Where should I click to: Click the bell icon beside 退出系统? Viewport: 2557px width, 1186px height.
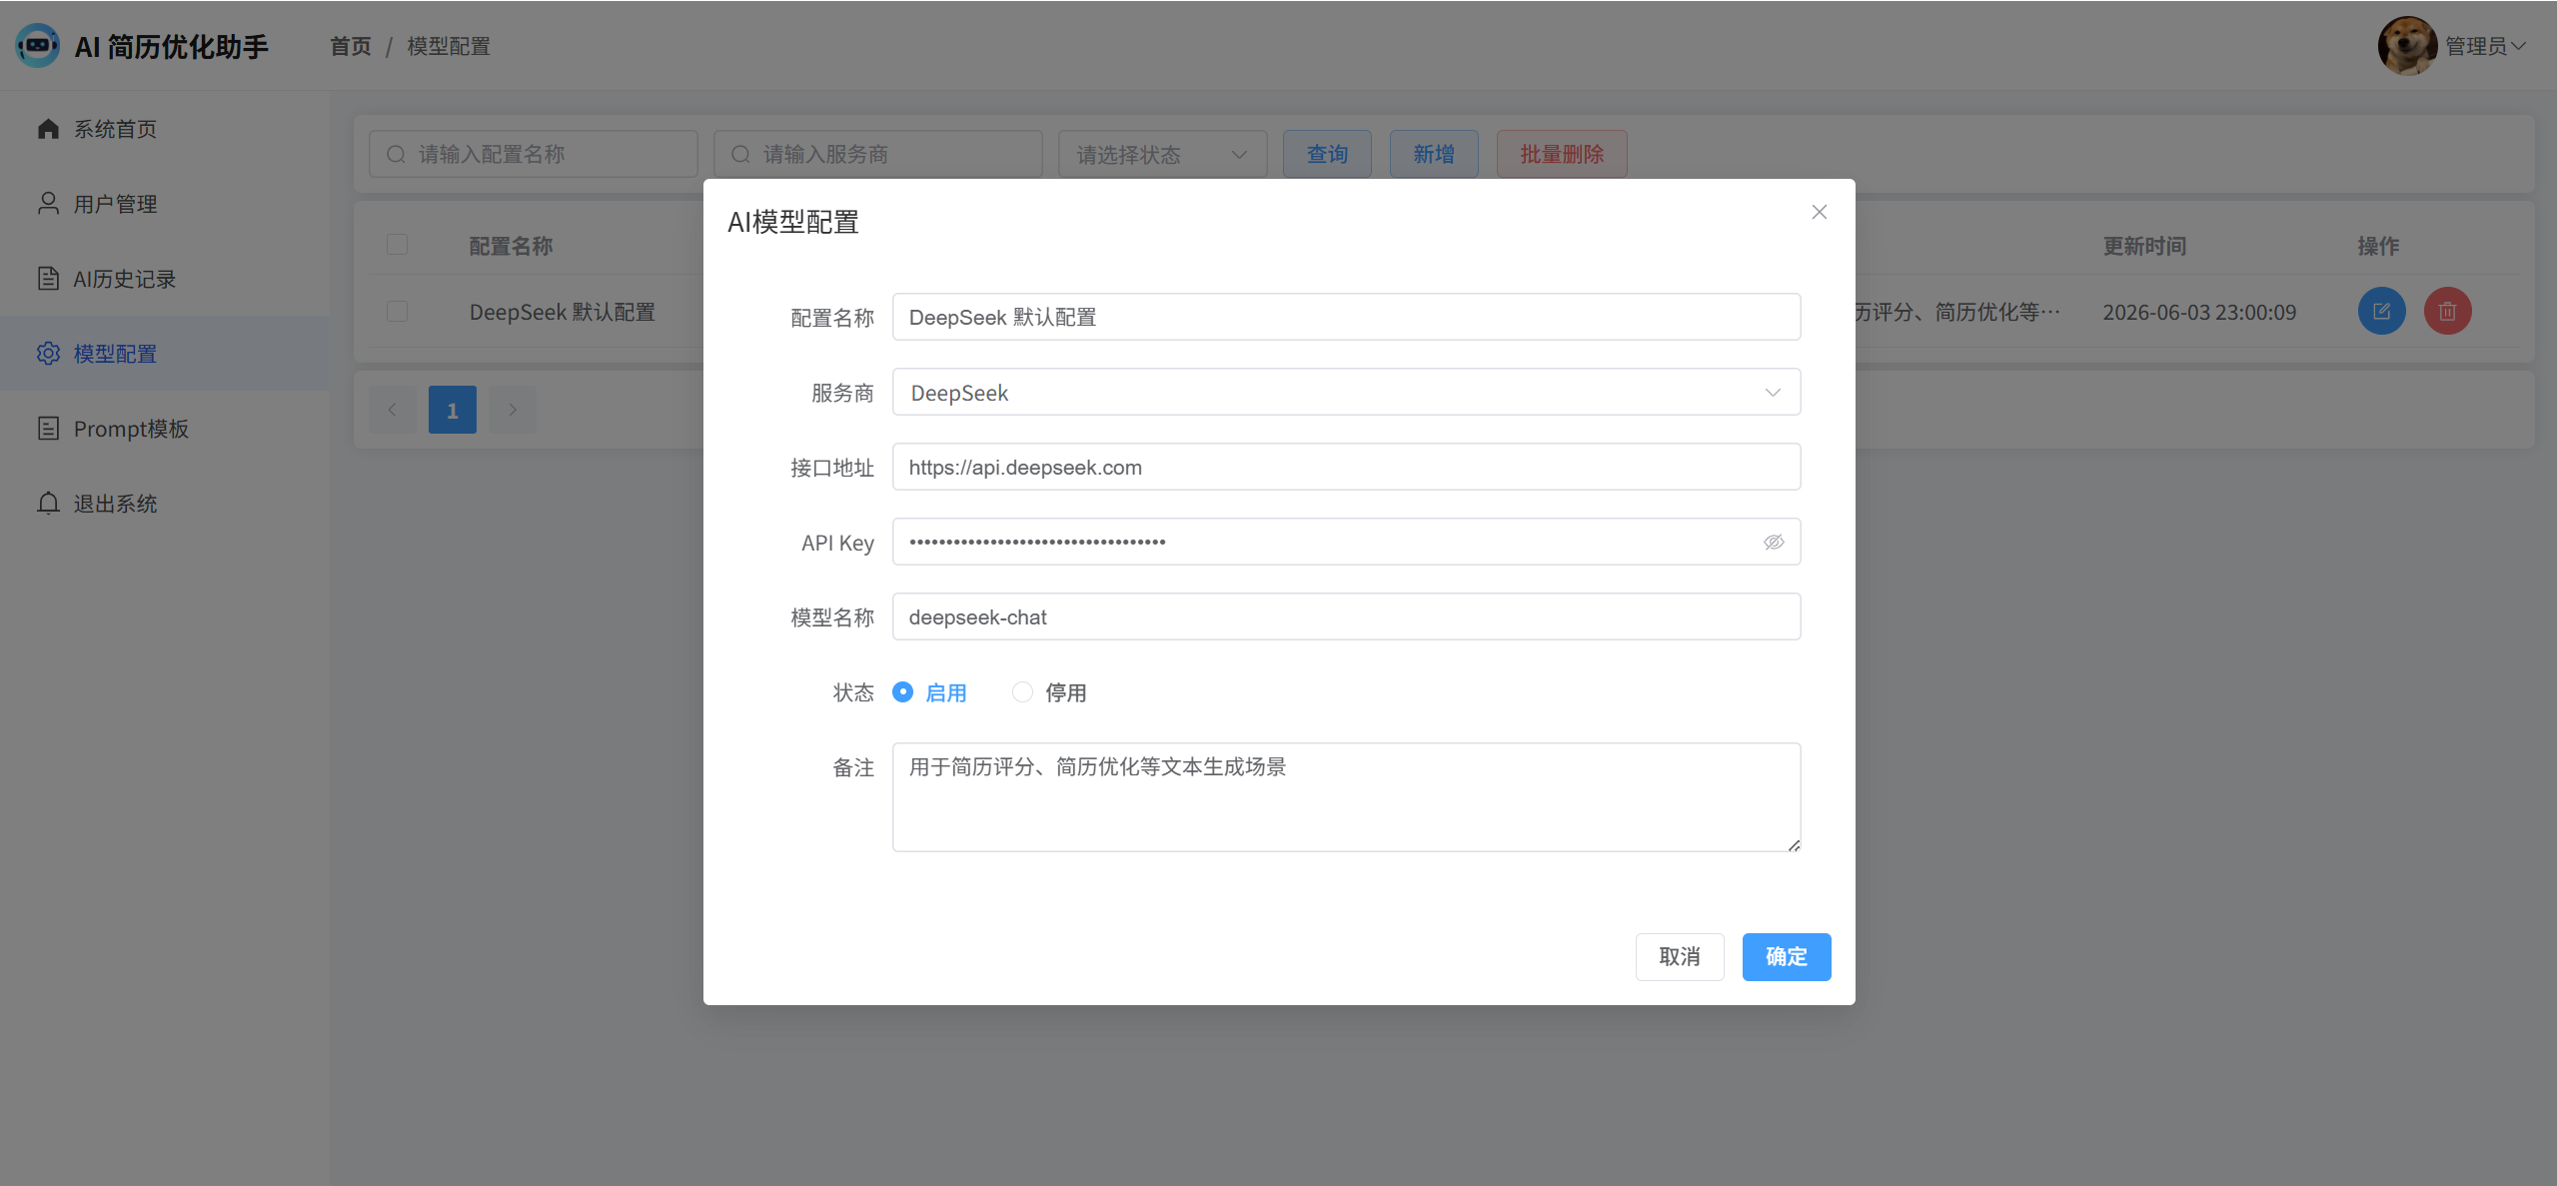click(x=48, y=504)
